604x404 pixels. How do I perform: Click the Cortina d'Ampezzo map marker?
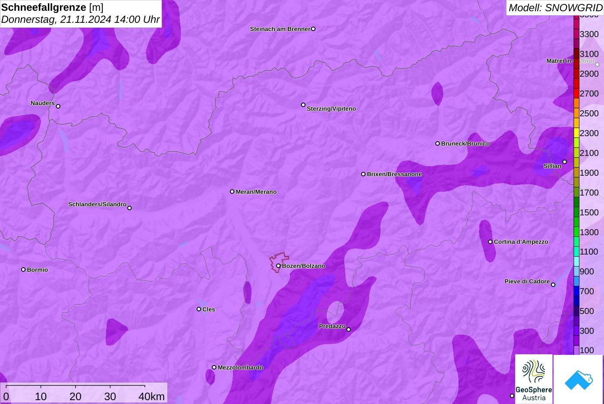coord(490,242)
